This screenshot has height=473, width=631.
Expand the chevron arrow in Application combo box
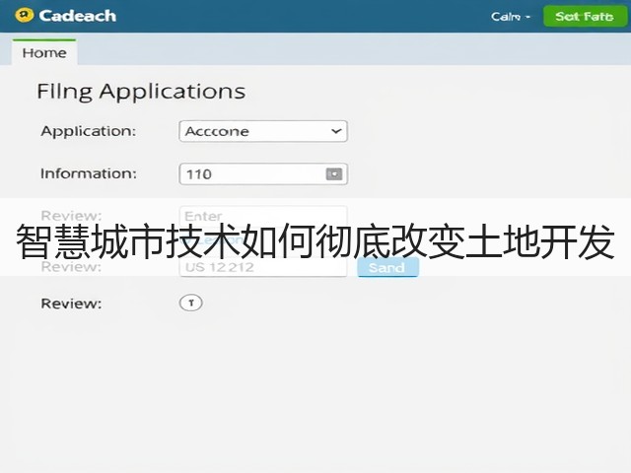(336, 131)
